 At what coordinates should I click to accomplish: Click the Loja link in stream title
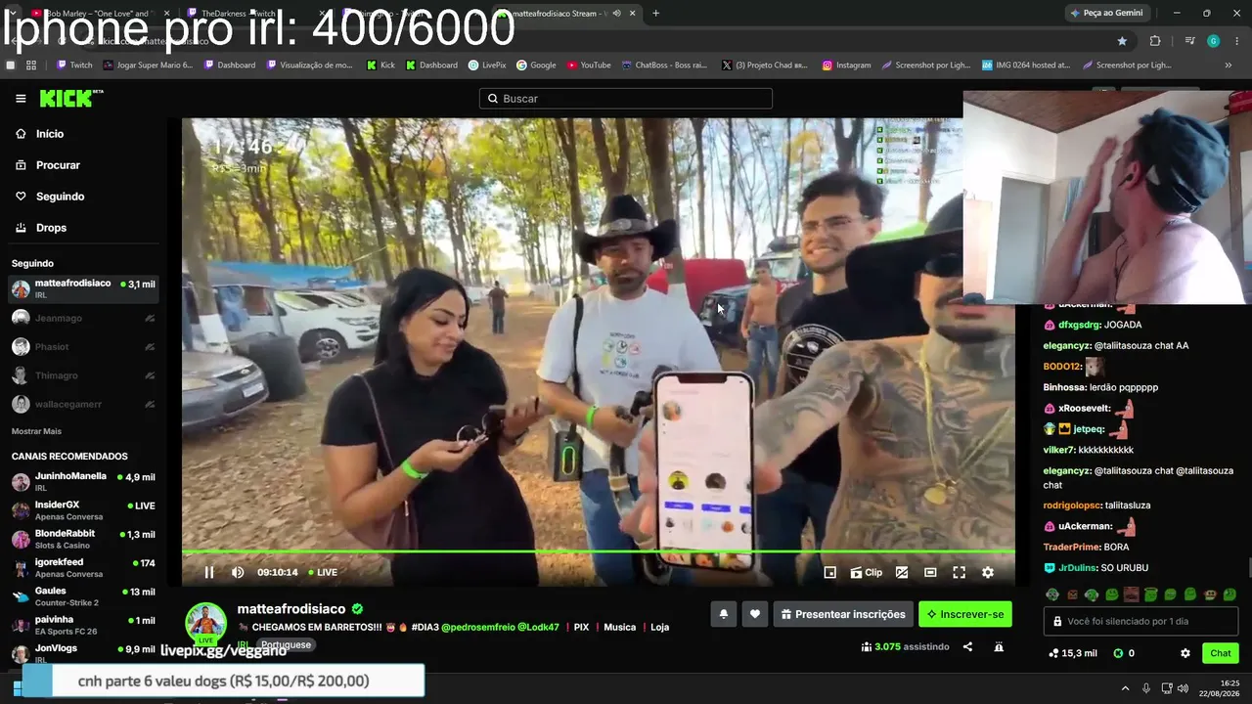click(660, 627)
